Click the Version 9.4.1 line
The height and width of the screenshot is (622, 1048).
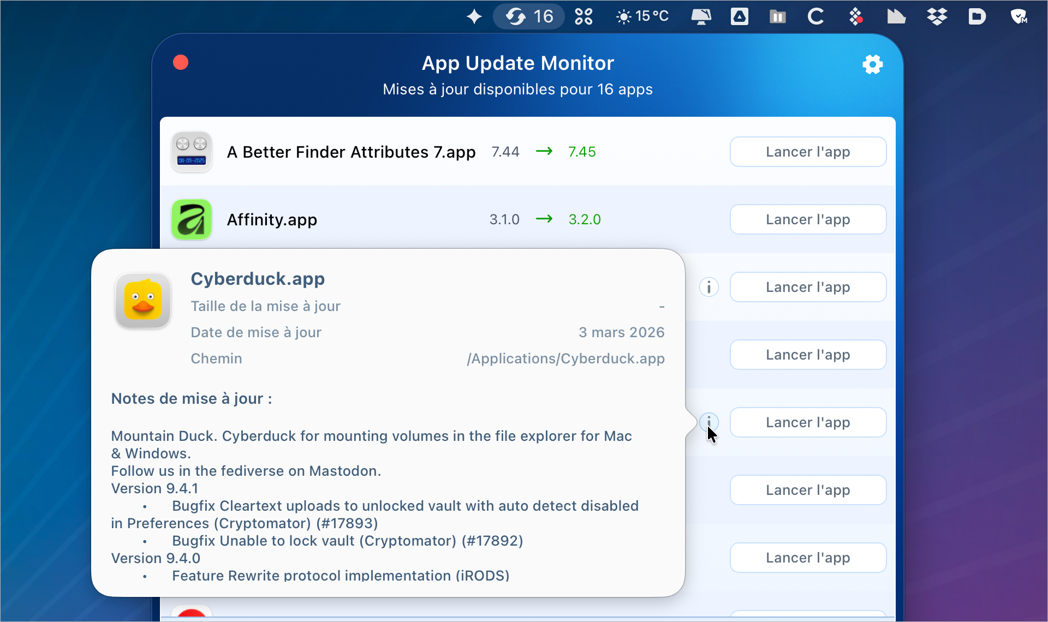(154, 488)
